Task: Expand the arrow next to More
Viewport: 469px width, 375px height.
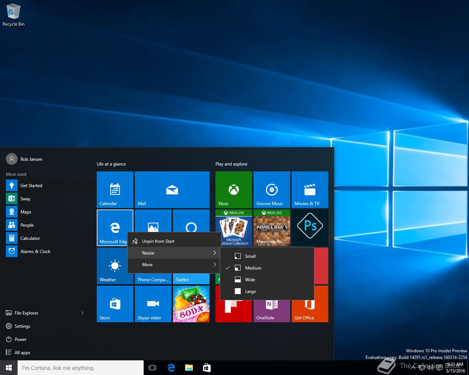Action: pos(215,265)
